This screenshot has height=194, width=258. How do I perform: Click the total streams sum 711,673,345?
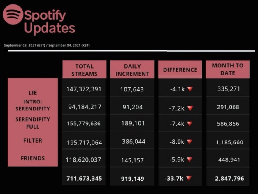pyautogui.click(x=84, y=178)
